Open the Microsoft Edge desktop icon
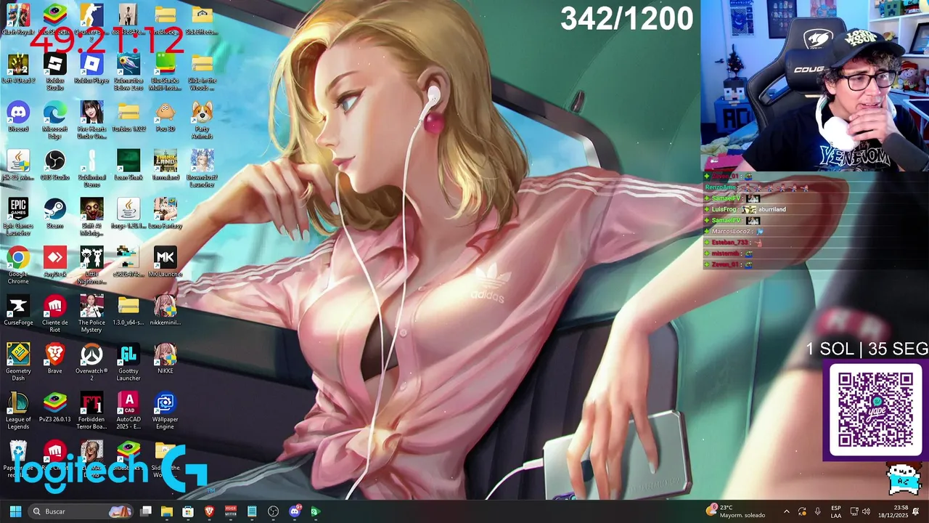The image size is (929, 523). [x=55, y=120]
